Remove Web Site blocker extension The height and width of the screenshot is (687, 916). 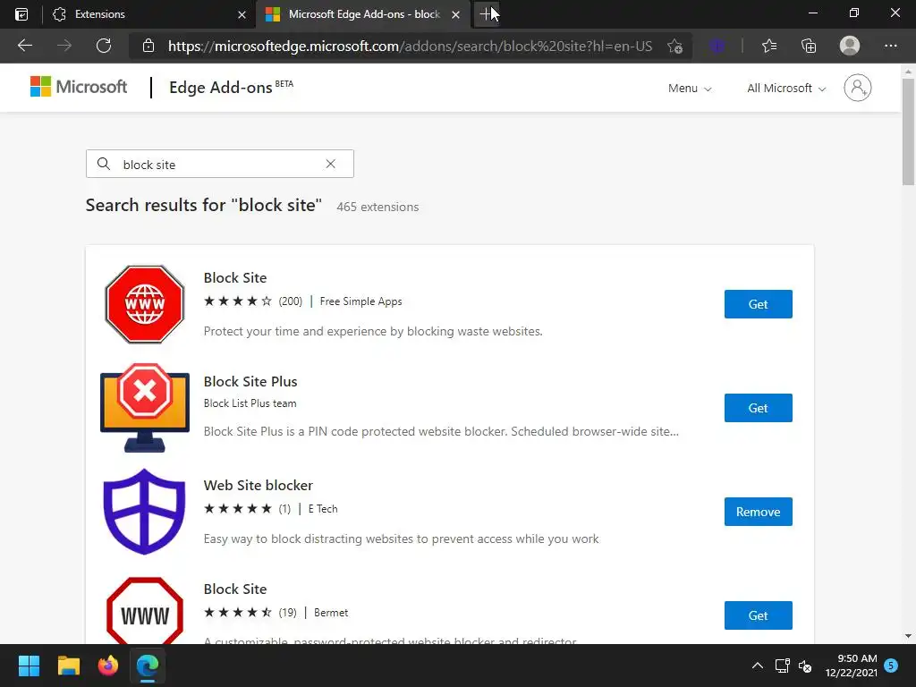point(758,512)
